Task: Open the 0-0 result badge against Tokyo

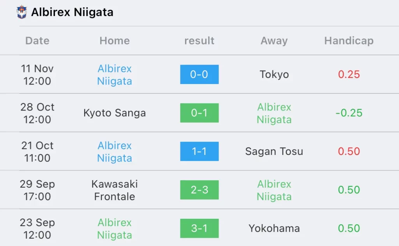Action: 199,74
